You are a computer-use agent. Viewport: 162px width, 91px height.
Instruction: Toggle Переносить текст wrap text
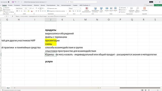point(52,8)
